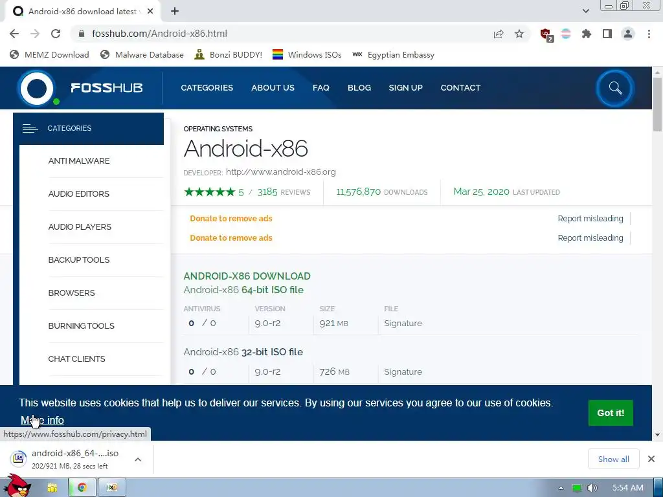Select AUDIO PLAYERS category
663x497 pixels.
click(80, 227)
